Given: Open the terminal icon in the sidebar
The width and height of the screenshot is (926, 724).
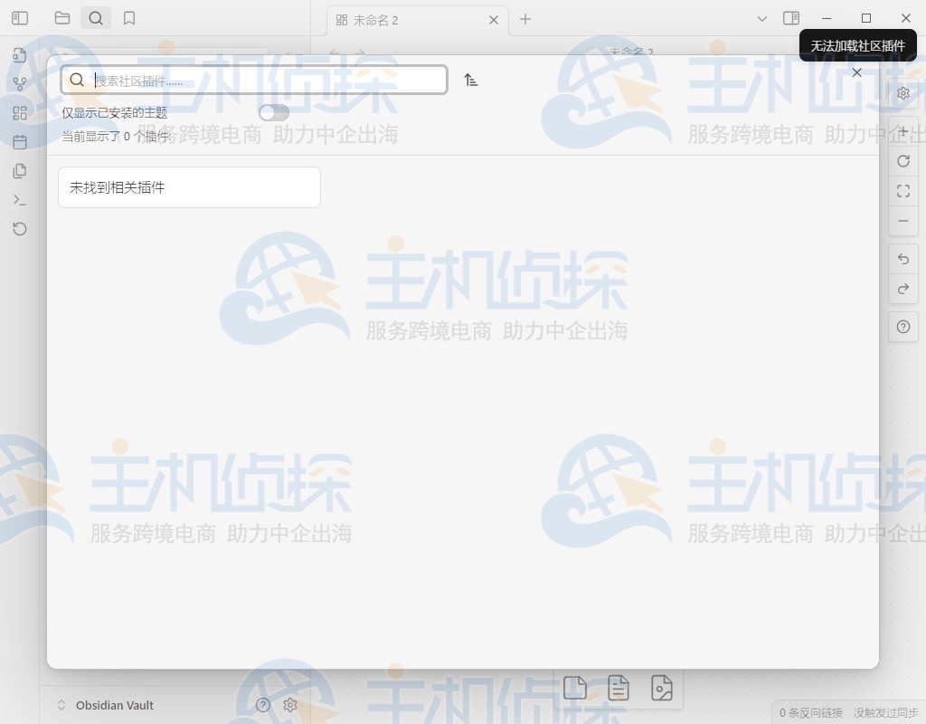Looking at the screenshot, I should click(19, 199).
